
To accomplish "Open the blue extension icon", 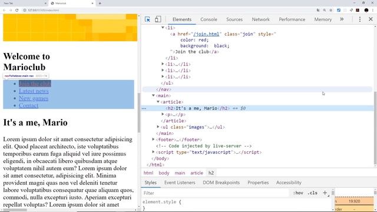I will click(339, 10).
